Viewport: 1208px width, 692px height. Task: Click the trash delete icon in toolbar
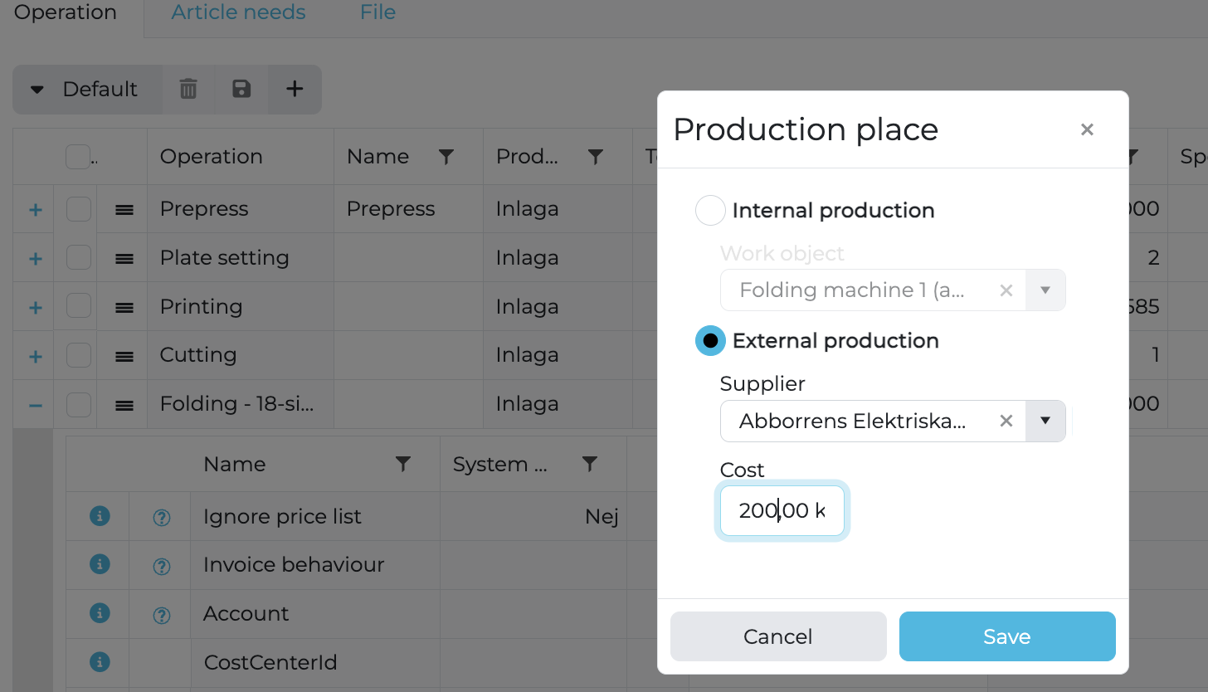pos(188,89)
